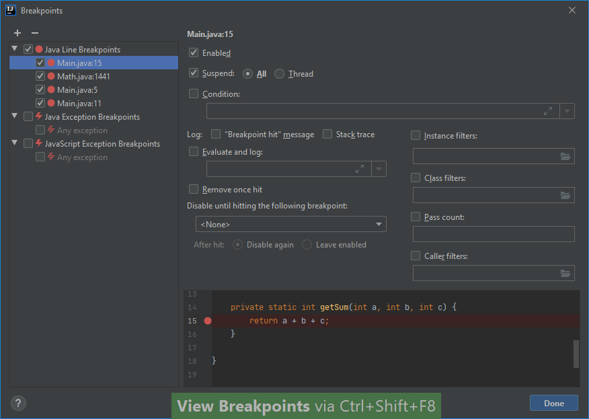Uncheck the Main.java:15 breakpoint checkbox
Image resolution: width=589 pixels, height=419 pixels.
point(40,63)
